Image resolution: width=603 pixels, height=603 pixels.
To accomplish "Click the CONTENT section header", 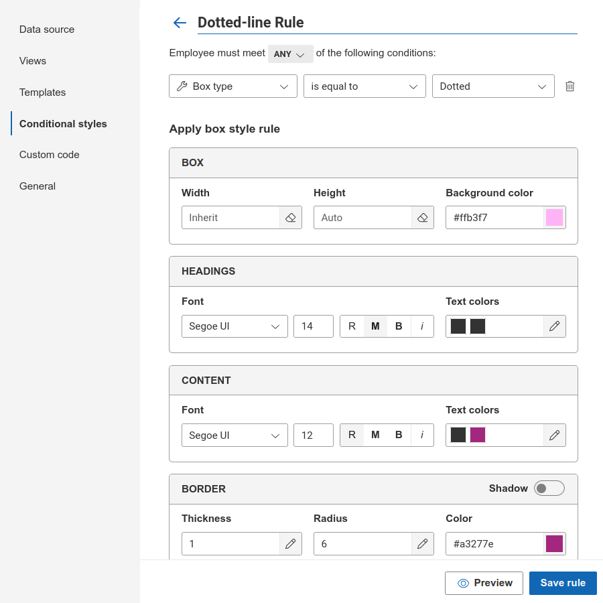I will 373,381.
